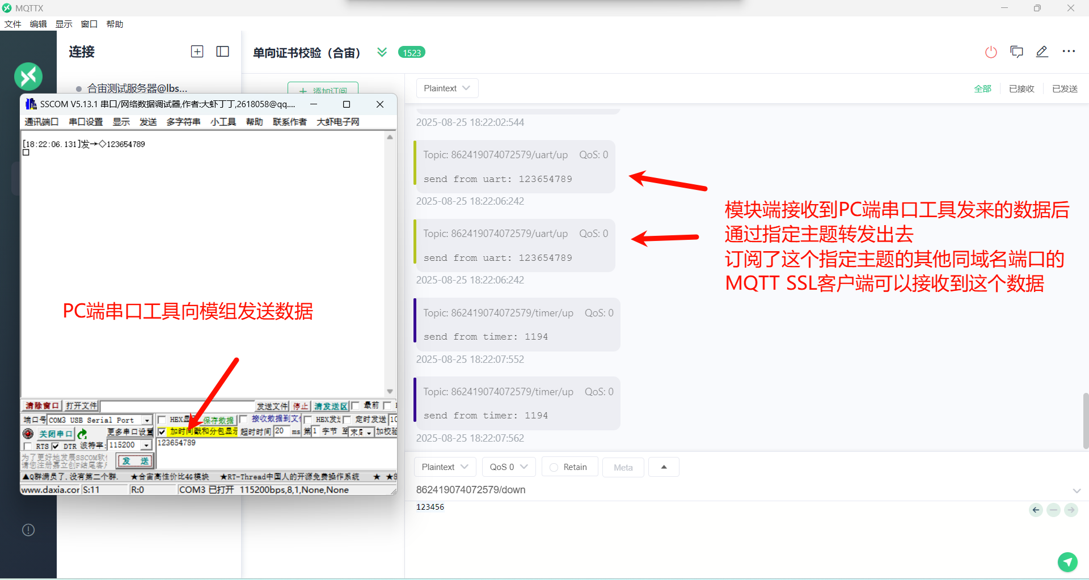Click the MQTTX logo in sidebar

coord(28,76)
